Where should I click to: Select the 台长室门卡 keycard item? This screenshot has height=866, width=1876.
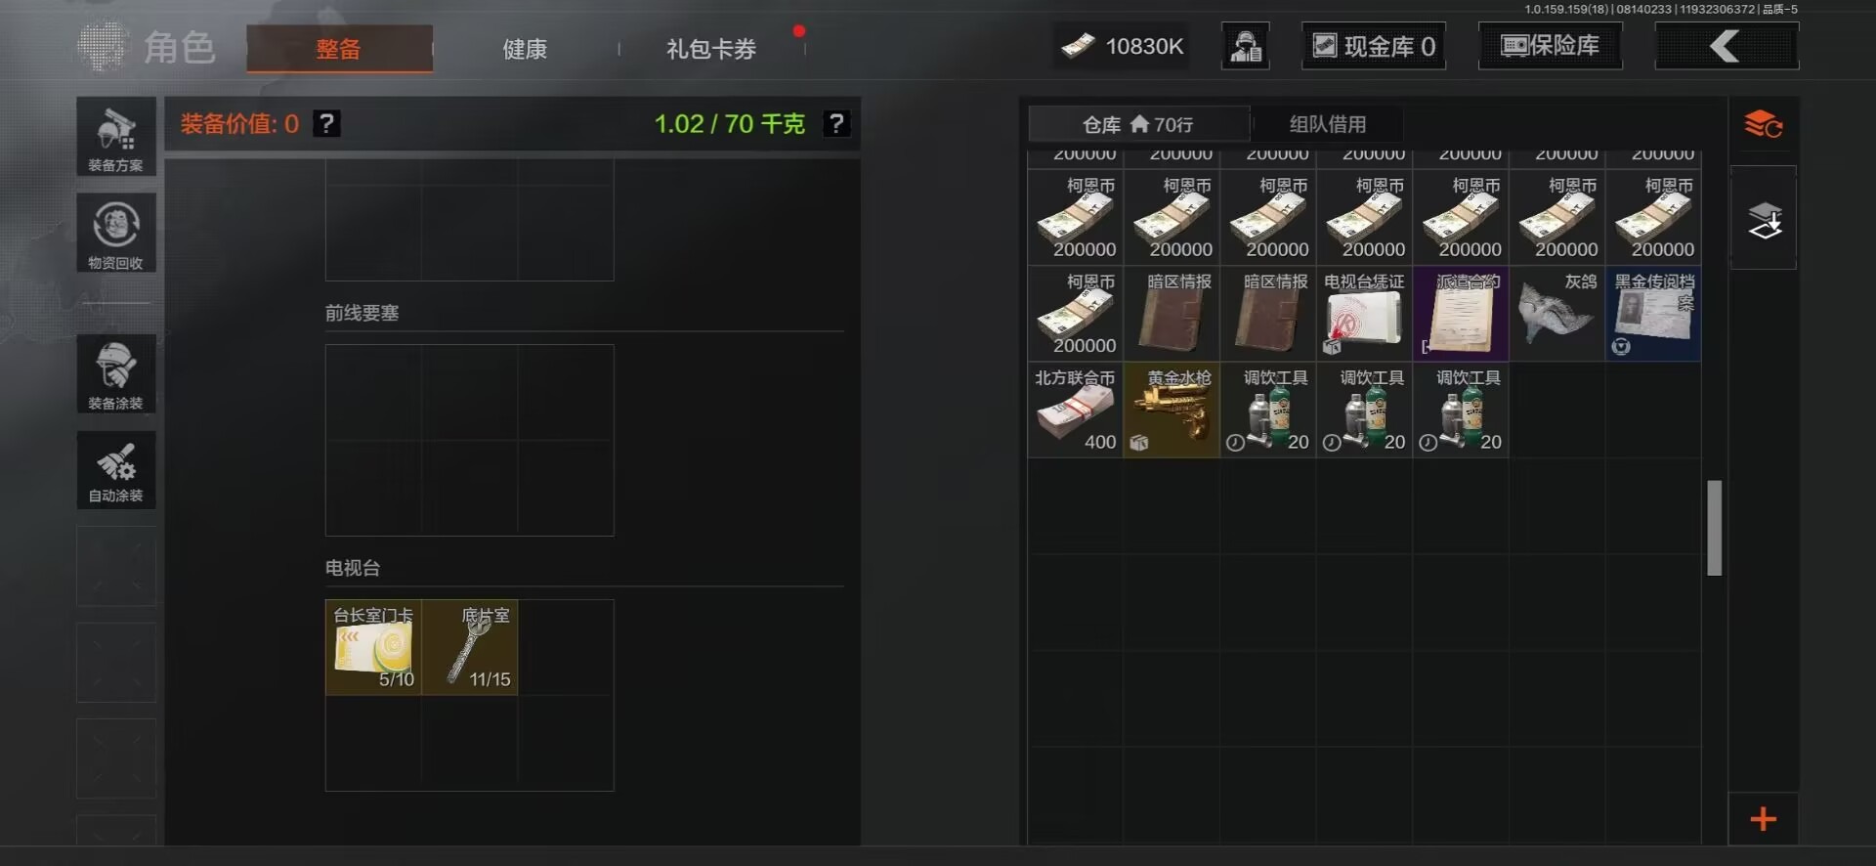click(373, 647)
